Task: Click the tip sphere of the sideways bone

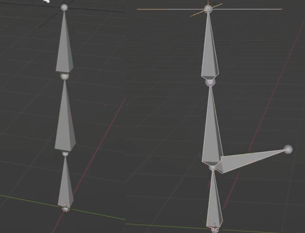Action: point(288,149)
